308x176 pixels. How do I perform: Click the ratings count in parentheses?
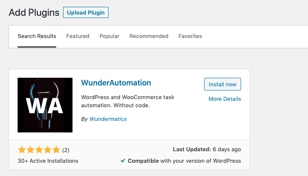point(66,150)
